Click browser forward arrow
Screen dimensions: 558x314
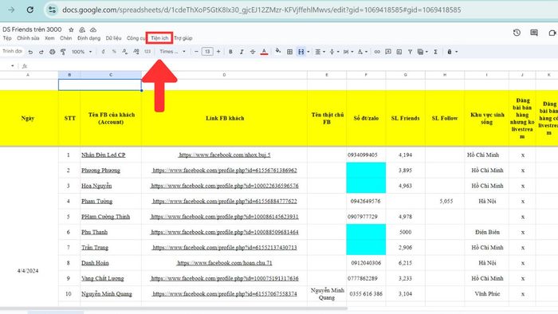[11, 10]
